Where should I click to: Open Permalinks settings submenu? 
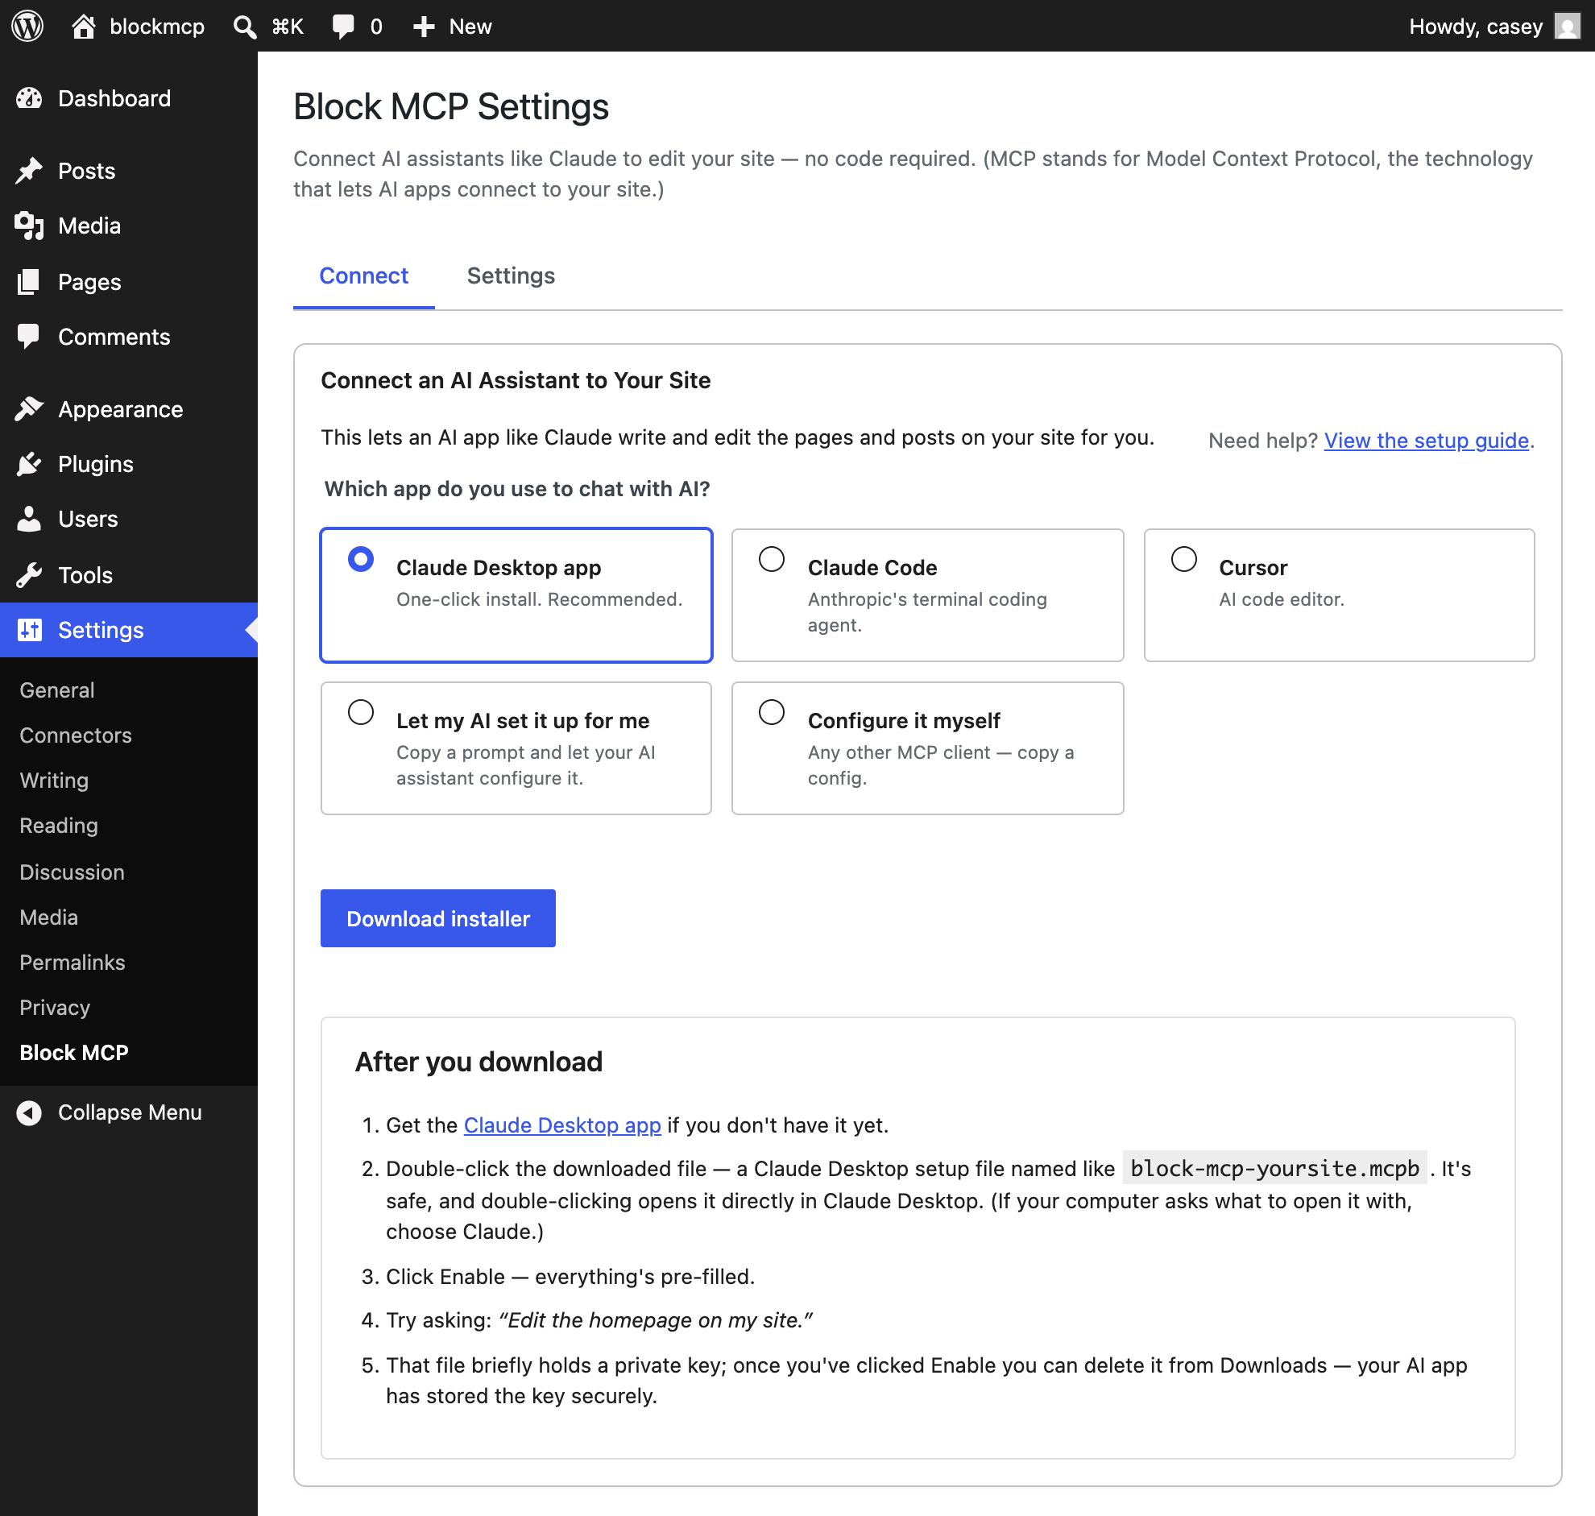(x=72, y=963)
